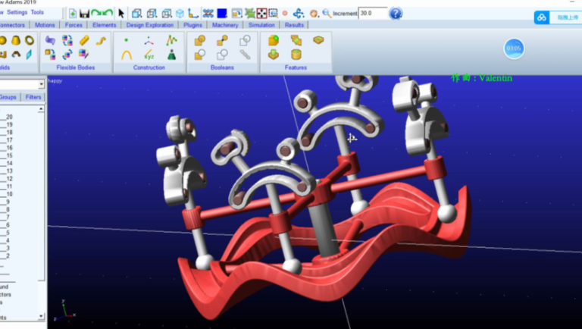Click the Filters button in model browser

33,97
